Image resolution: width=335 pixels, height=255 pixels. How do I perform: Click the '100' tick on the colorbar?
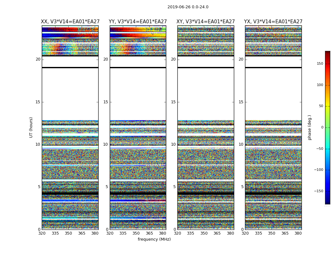click(x=320, y=85)
